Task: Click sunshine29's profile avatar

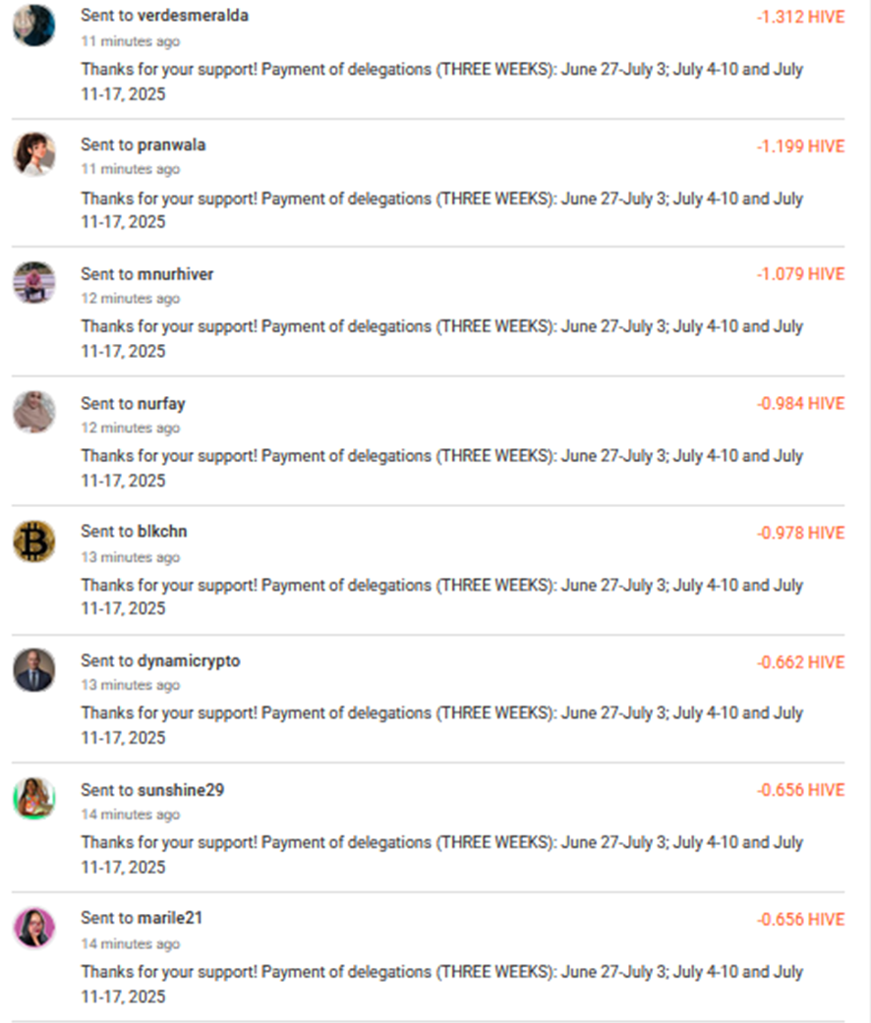Action: tap(34, 799)
